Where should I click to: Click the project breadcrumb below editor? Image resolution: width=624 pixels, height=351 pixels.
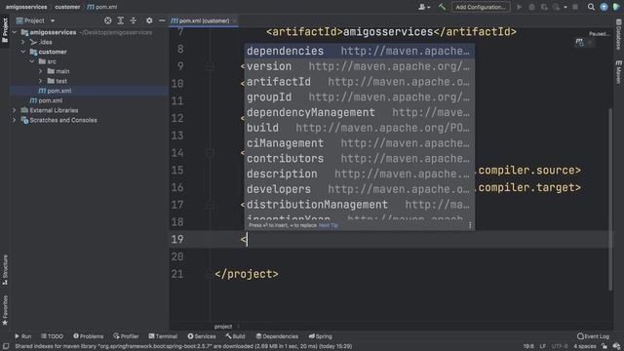click(223, 327)
